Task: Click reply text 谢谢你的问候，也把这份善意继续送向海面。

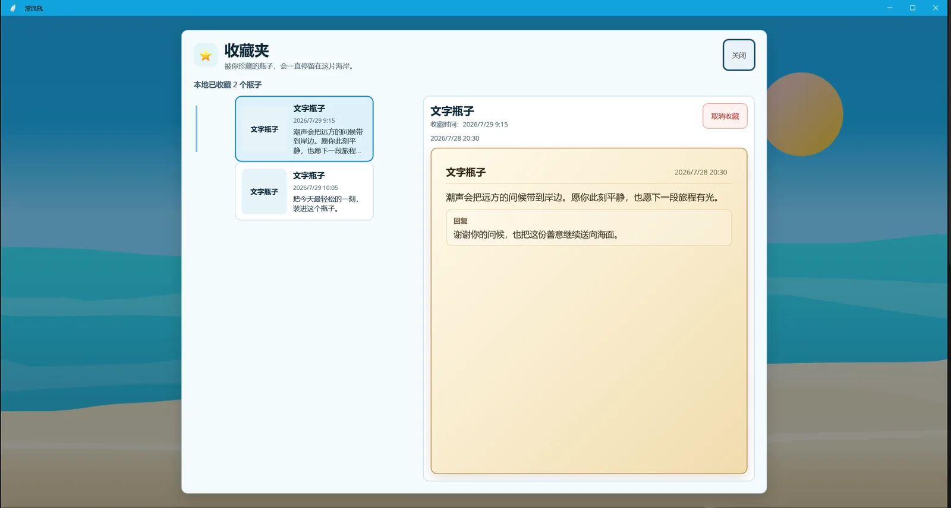Action: point(537,234)
